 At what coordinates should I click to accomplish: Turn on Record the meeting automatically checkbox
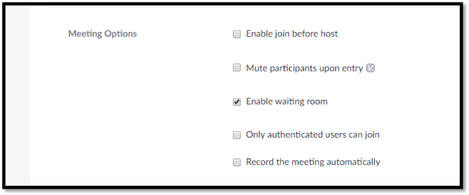(236, 162)
